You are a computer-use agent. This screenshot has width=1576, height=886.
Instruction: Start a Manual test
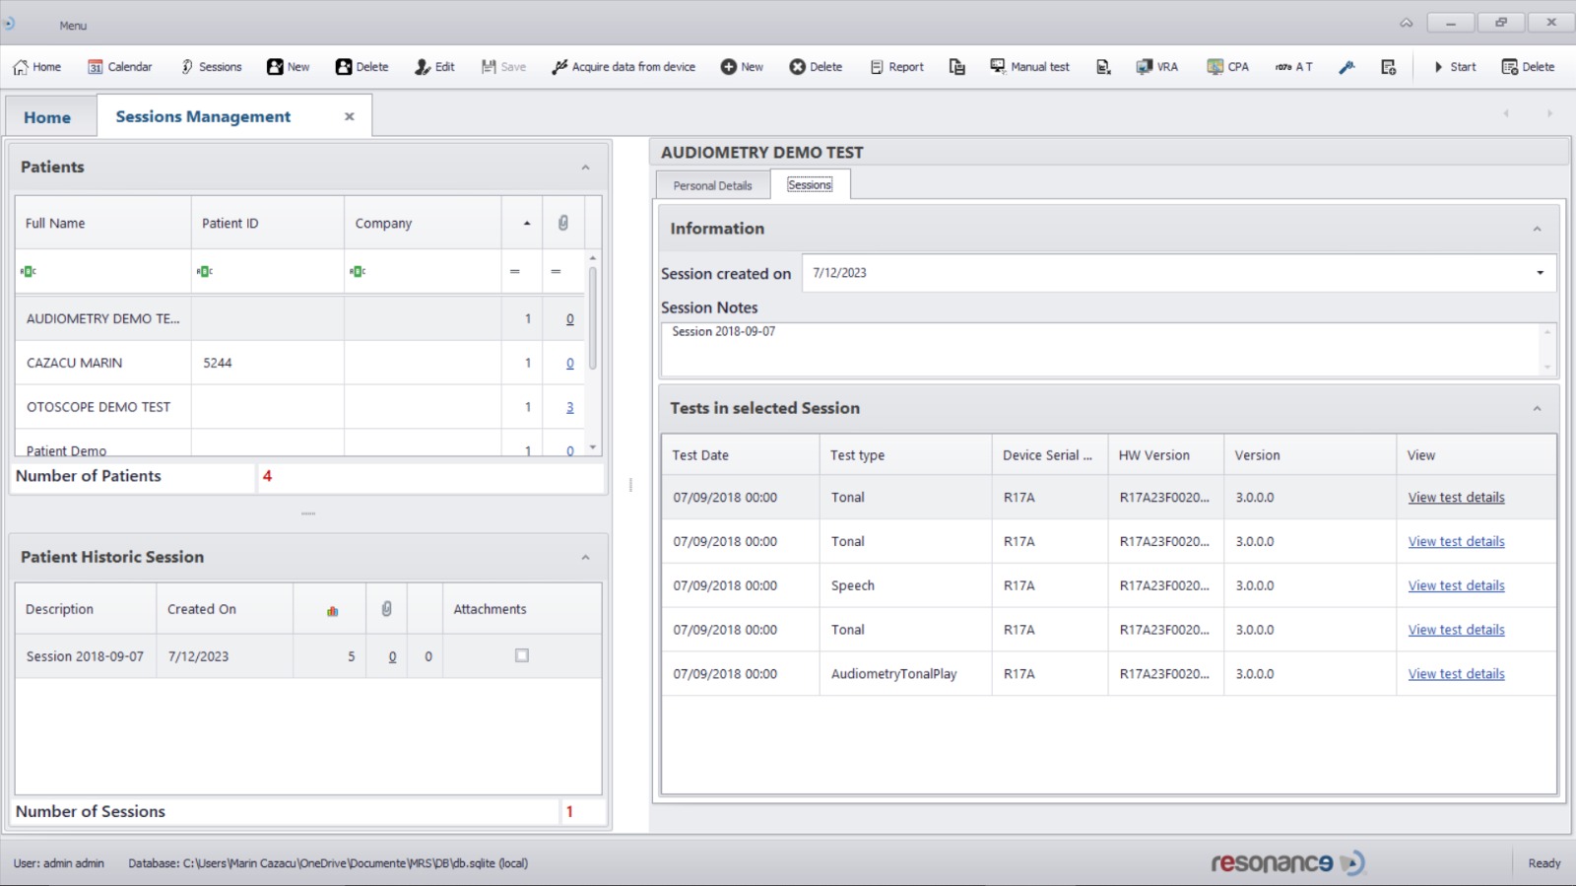tap(1029, 67)
